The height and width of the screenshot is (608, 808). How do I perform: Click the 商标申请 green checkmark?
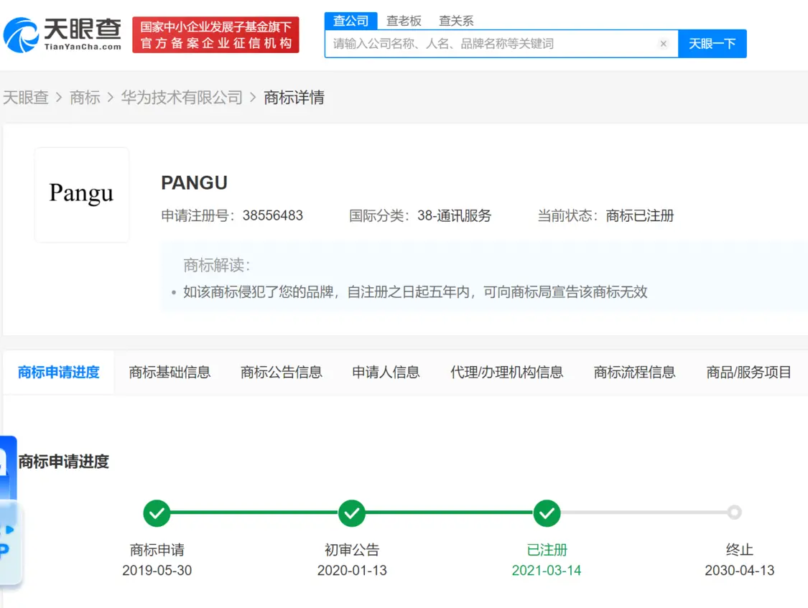(x=157, y=513)
